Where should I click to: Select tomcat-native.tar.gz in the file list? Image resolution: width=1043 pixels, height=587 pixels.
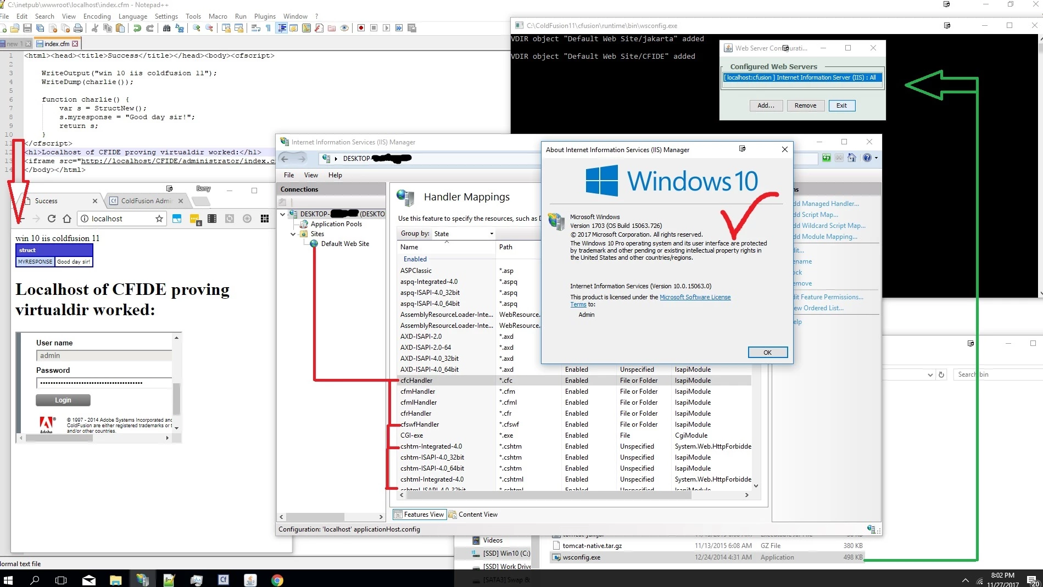pos(707,546)
